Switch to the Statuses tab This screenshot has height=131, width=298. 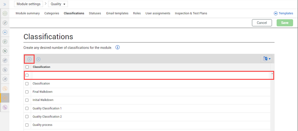95,13
